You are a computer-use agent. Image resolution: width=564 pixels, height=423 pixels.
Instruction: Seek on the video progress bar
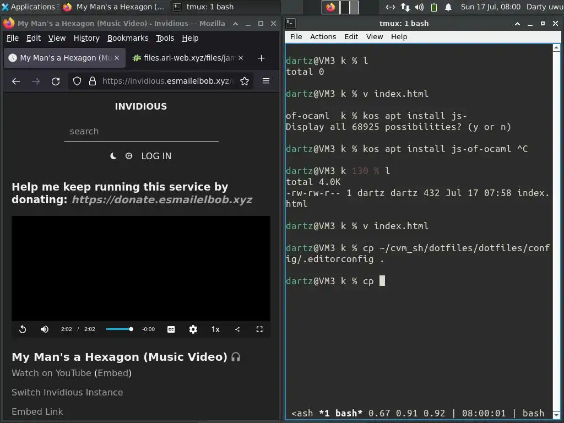pos(120,329)
